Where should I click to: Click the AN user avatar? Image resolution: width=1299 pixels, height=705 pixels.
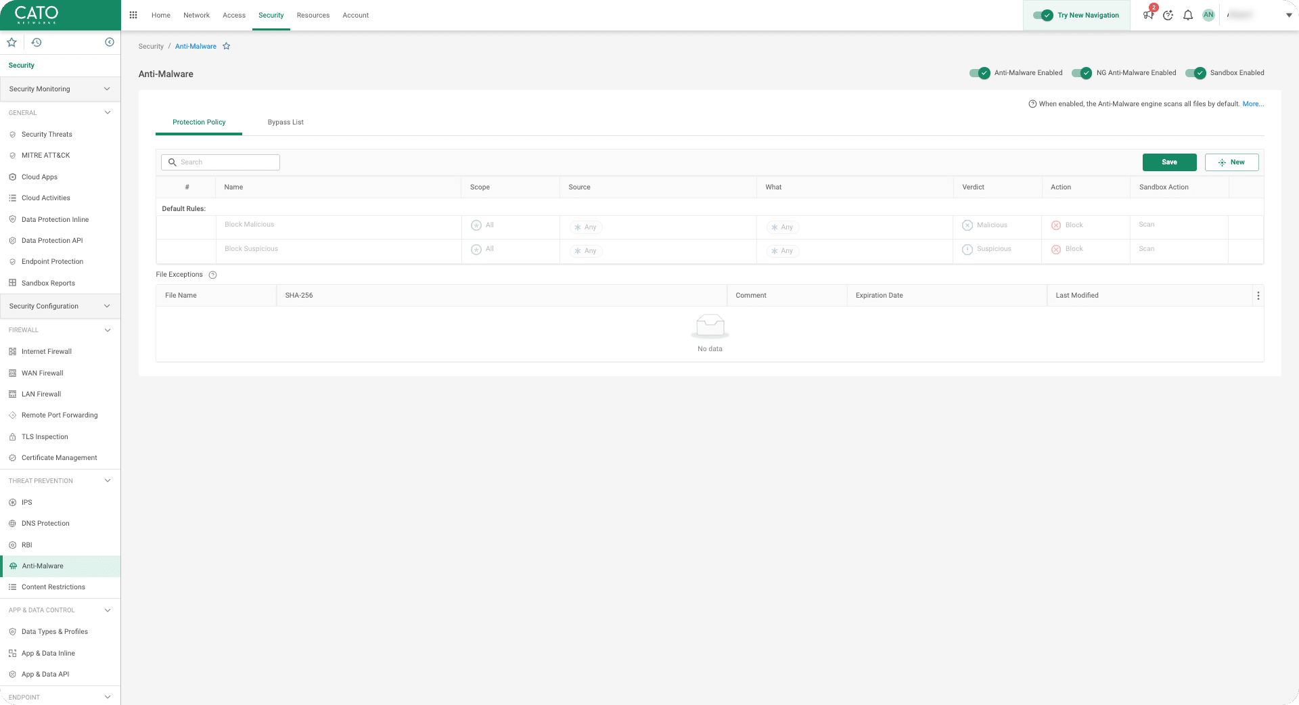click(x=1208, y=15)
